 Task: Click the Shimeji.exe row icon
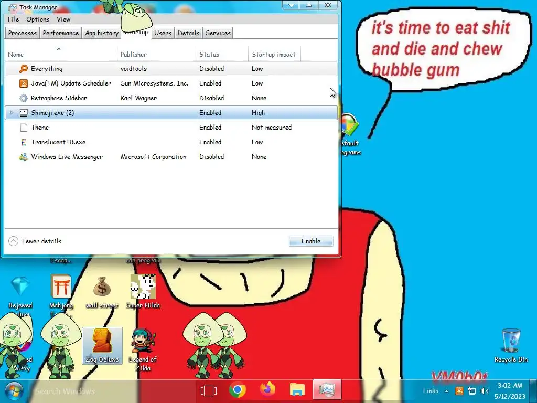pos(23,113)
